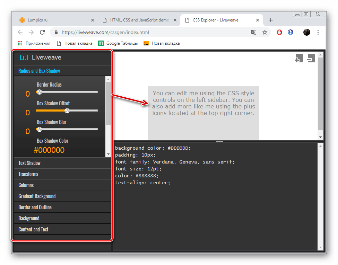Select the CSS Explorer - Liveweave tab

[222, 20]
